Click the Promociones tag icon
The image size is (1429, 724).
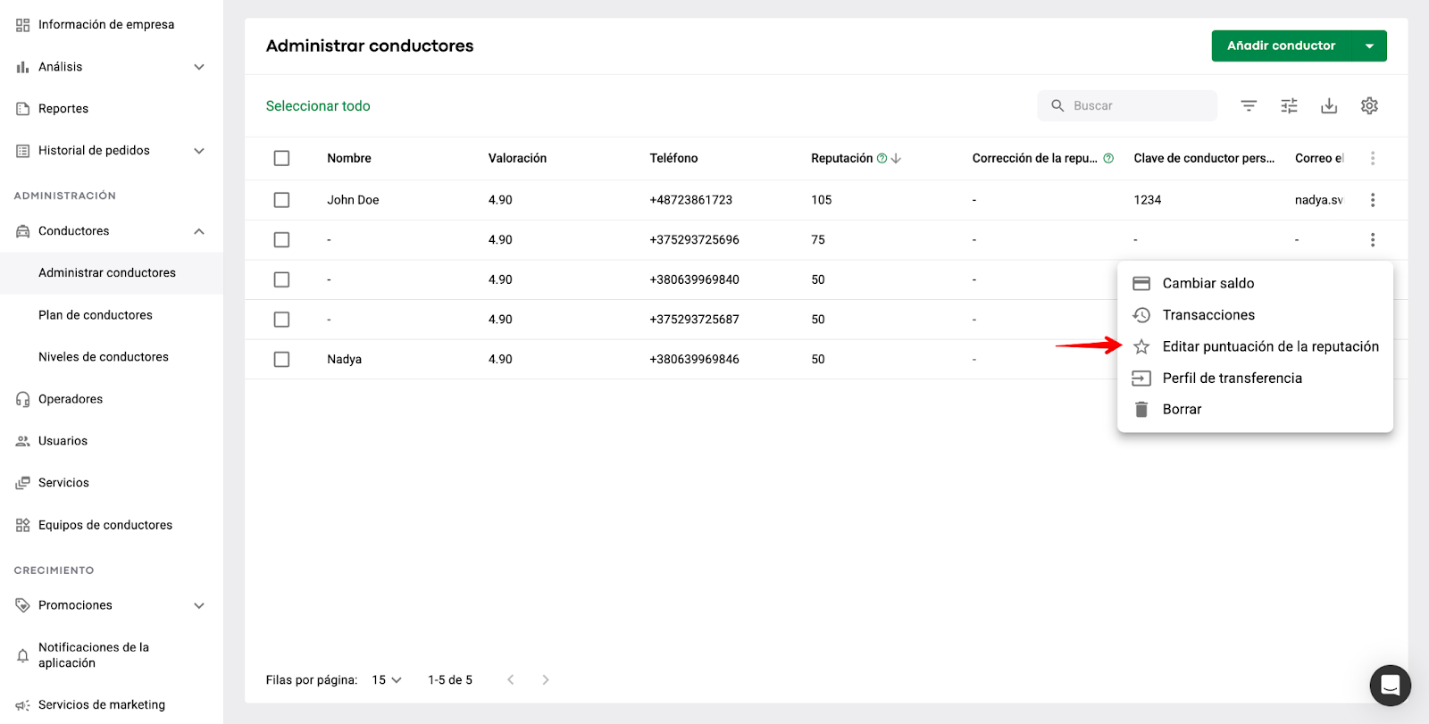coord(22,605)
